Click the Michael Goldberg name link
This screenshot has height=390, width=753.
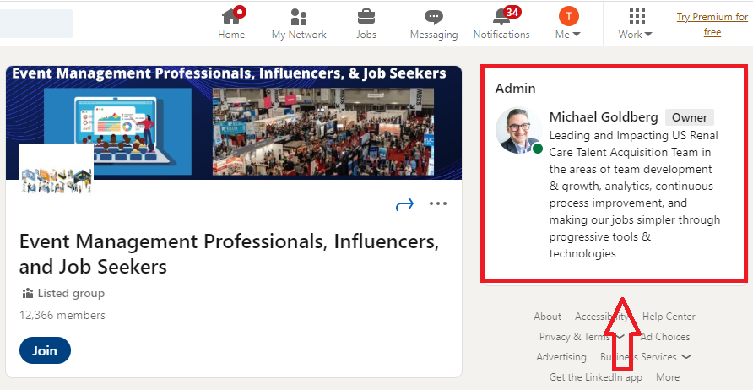tap(604, 116)
